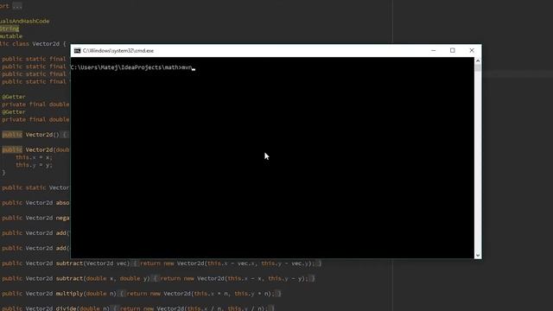Click the 'this.y = y;' line
This screenshot has width=553, height=311.
tap(34, 165)
